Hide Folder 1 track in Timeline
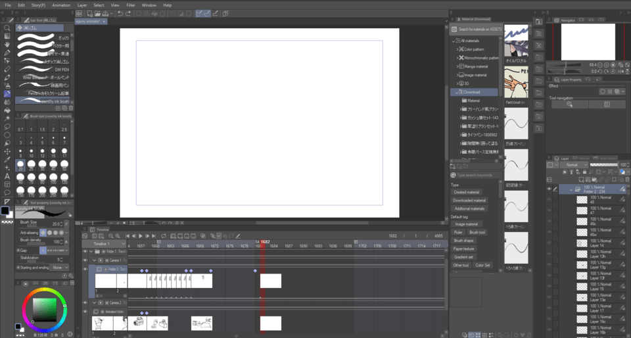The image size is (631, 338). tap(85, 251)
